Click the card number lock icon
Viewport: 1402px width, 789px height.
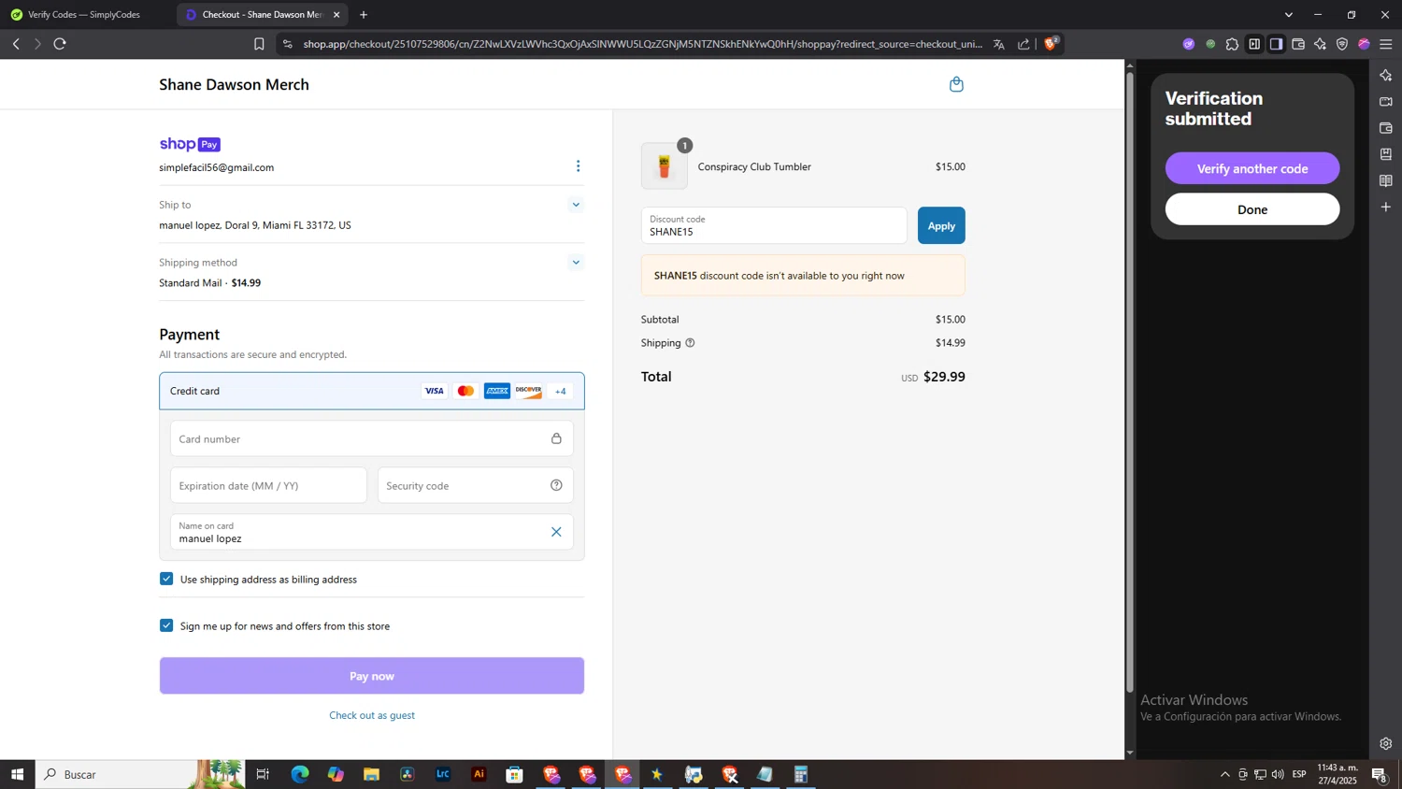(x=556, y=438)
